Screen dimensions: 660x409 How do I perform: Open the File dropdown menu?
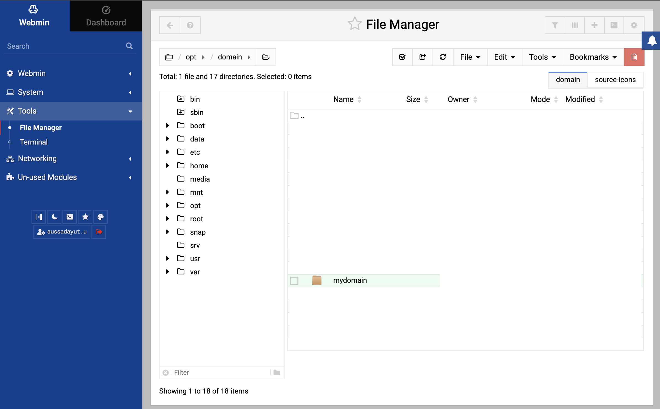click(470, 57)
